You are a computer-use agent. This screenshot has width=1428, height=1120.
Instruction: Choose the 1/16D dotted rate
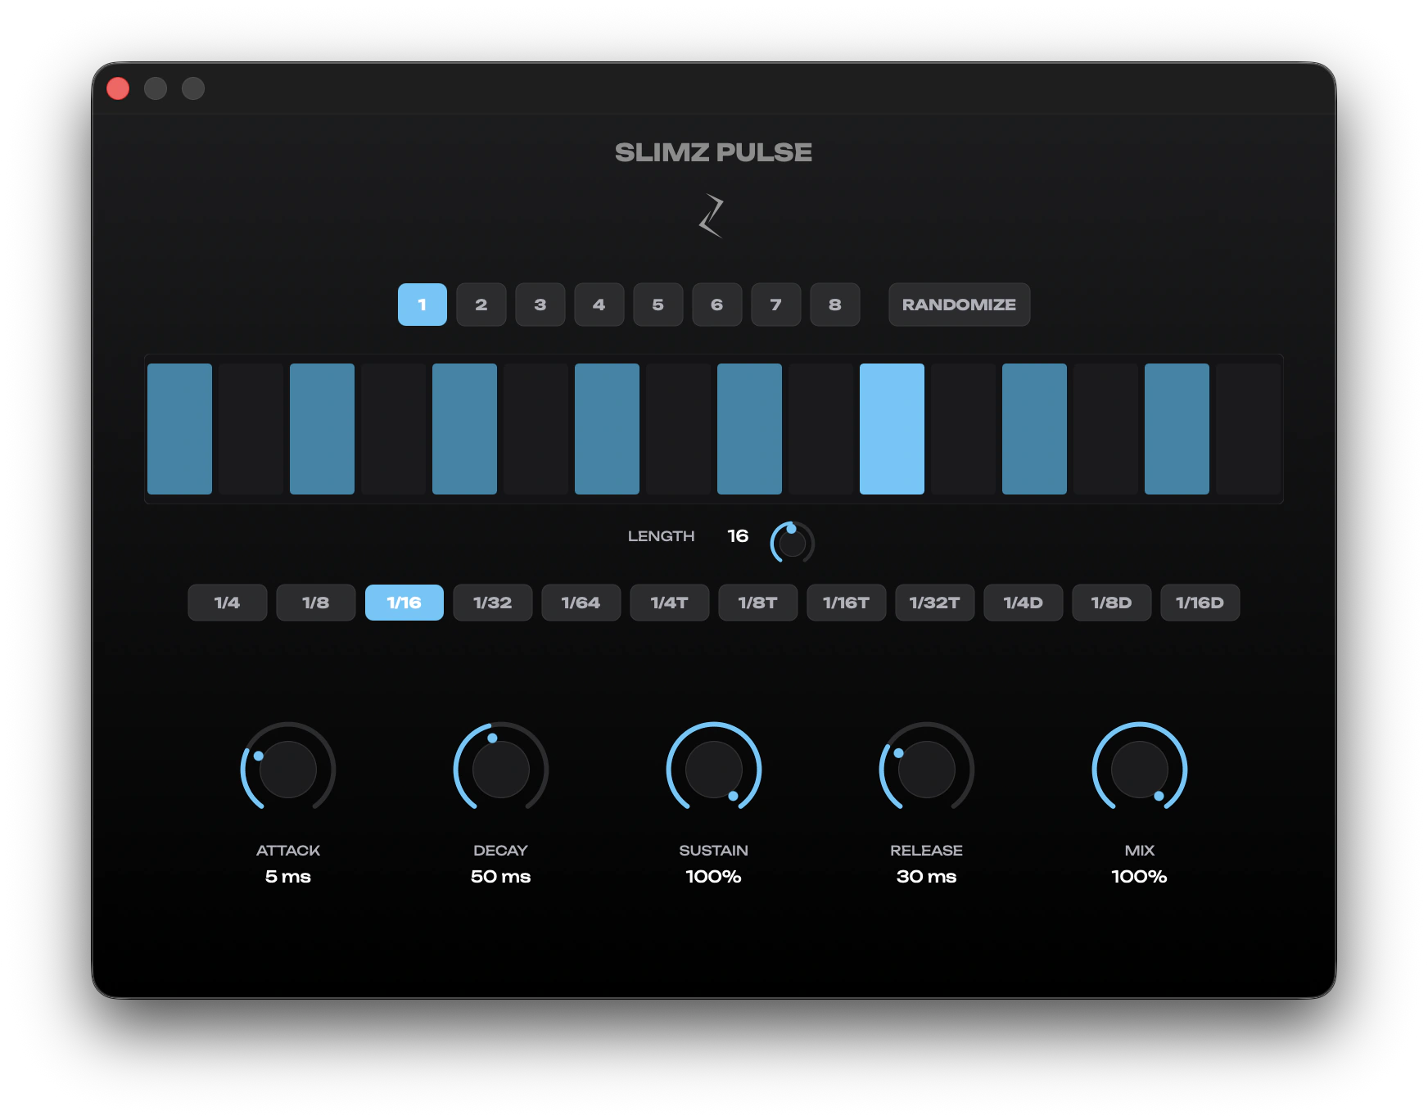tap(1200, 603)
